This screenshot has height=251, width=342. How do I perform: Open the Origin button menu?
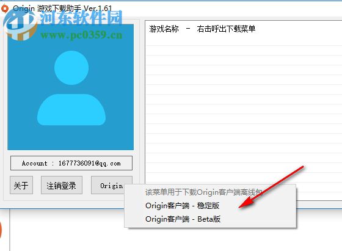[111, 185]
